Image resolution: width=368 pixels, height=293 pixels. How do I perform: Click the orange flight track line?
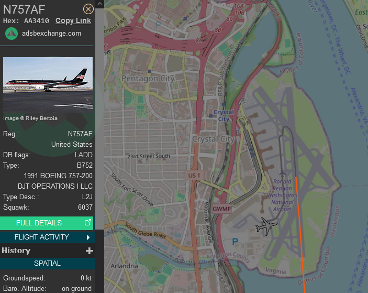click(300, 235)
